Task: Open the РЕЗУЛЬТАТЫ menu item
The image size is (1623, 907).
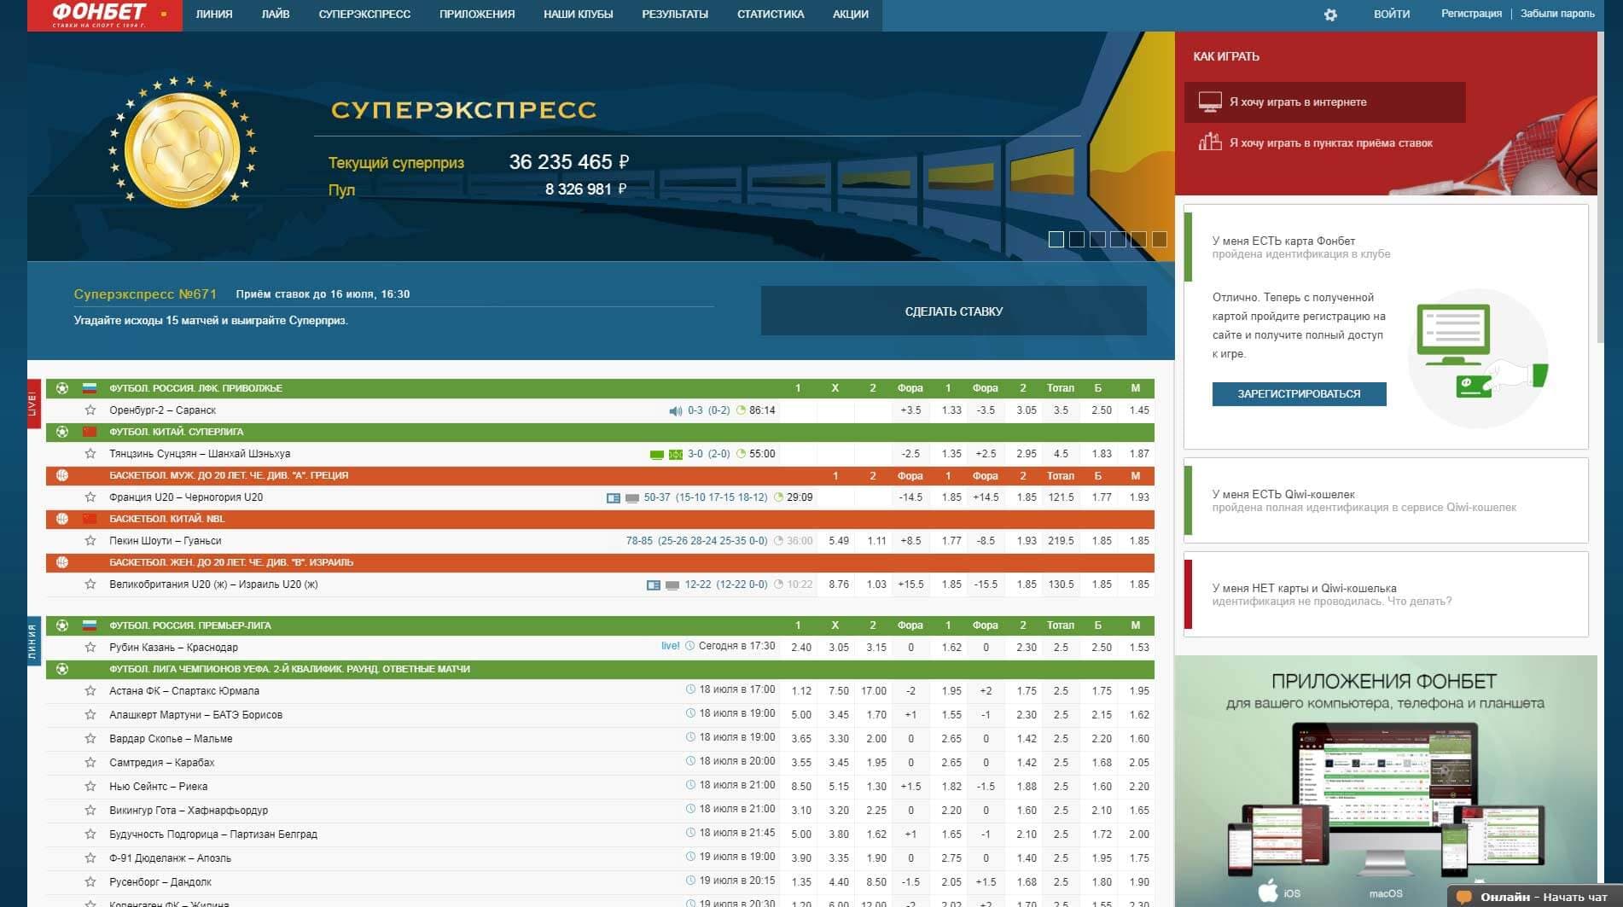Action: (675, 15)
